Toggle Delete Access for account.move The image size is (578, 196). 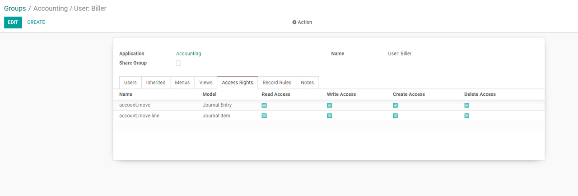466,105
